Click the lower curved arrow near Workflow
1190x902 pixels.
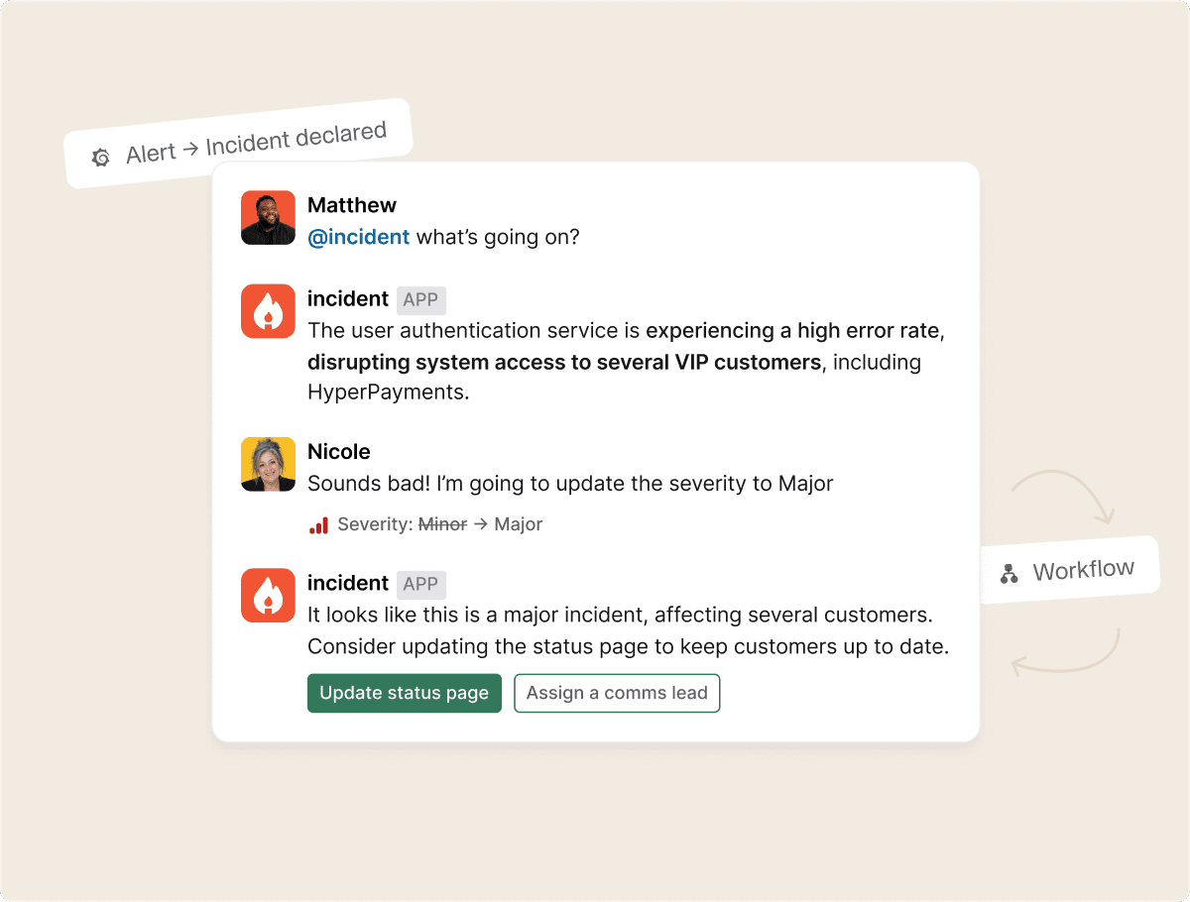[x=1066, y=651]
